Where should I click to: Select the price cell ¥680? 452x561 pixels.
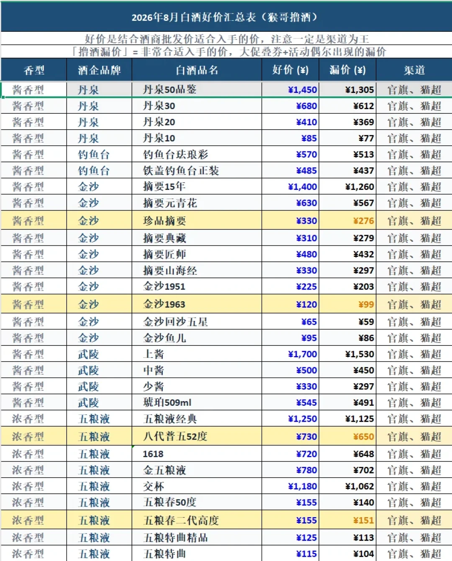290,106
